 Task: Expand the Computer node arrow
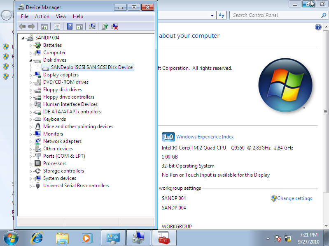point(30,53)
